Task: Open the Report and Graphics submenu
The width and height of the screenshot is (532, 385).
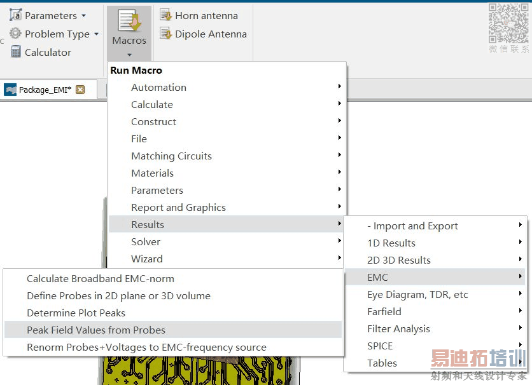Action: [x=227, y=208]
